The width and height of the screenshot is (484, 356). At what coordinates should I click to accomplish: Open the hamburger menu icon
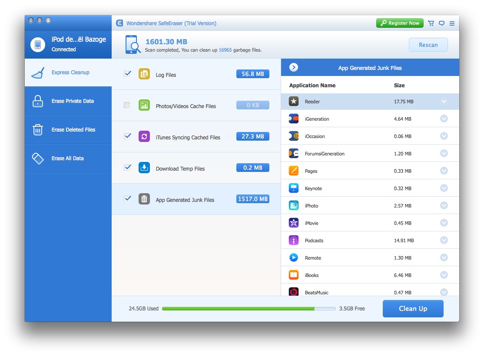coord(452,23)
